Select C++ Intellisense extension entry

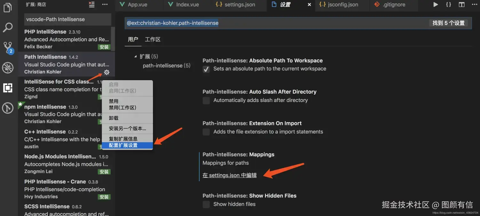[60, 139]
